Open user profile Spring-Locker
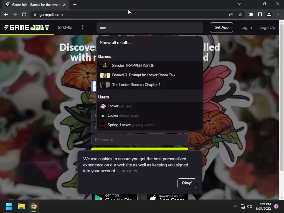The width and height of the screenshot is (284, 213). (149, 125)
